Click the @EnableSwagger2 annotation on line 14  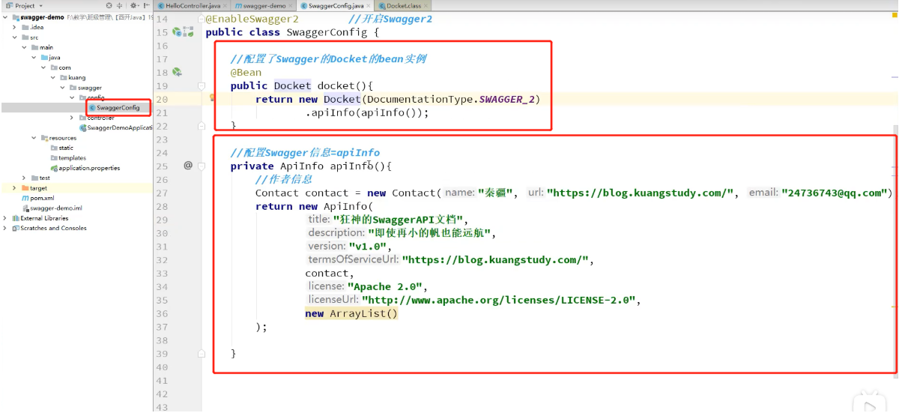click(x=252, y=19)
